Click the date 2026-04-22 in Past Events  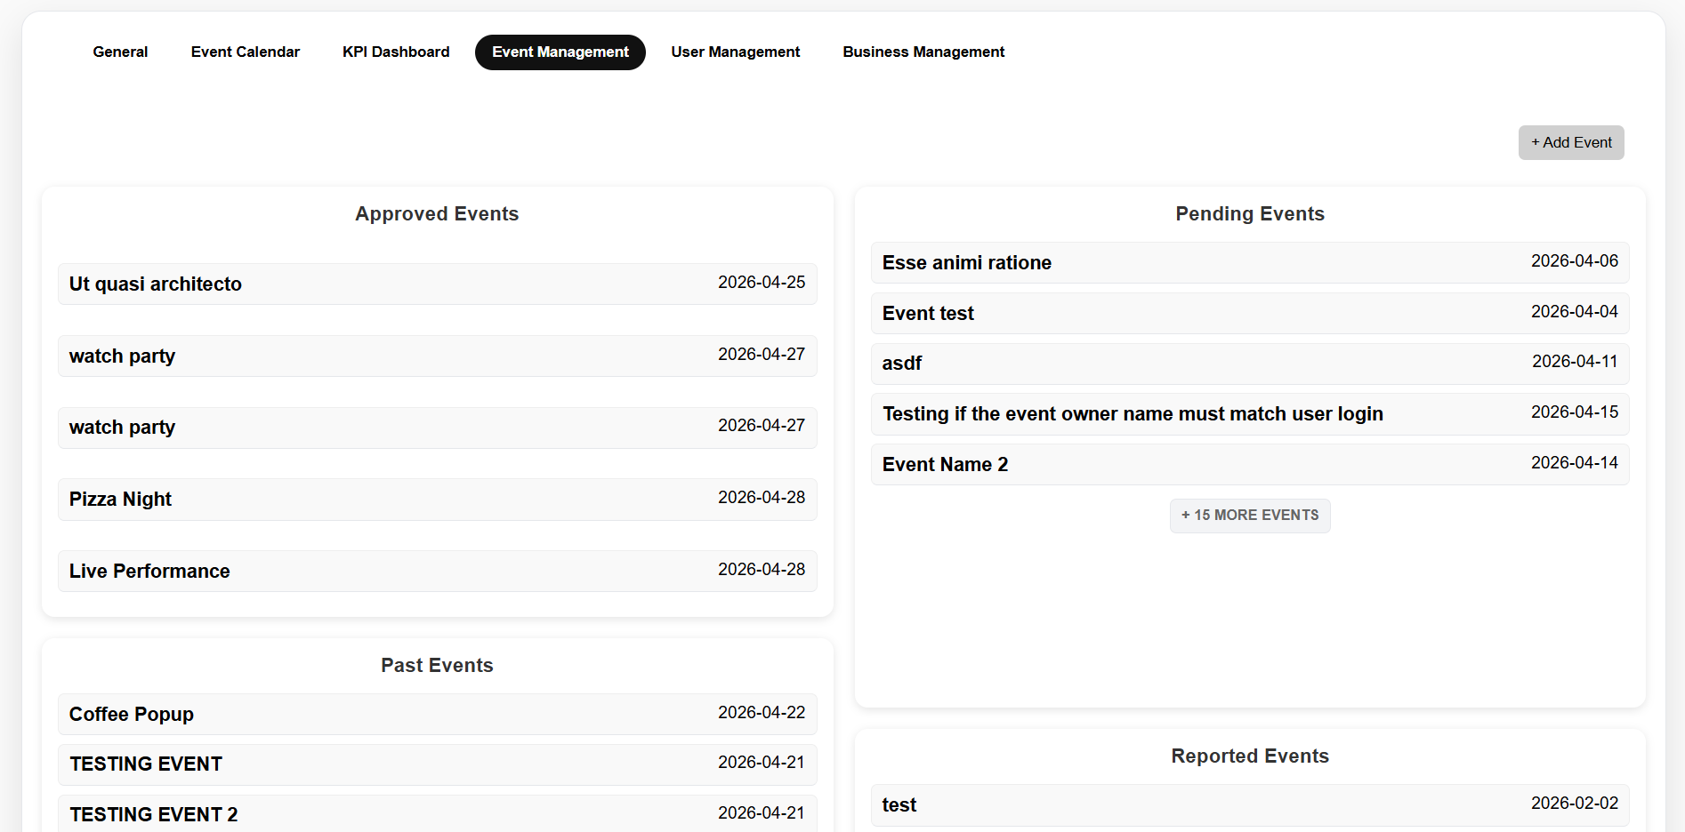762,712
